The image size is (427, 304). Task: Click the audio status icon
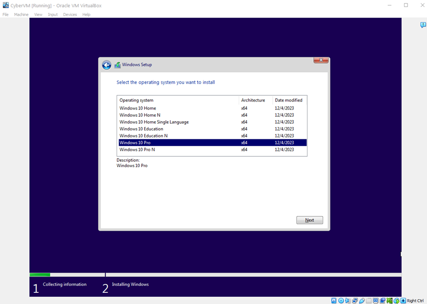click(348, 301)
